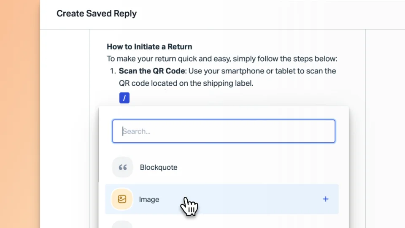Click the word smartphone in step one
The width and height of the screenshot is (405, 228).
tap(245, 71)
